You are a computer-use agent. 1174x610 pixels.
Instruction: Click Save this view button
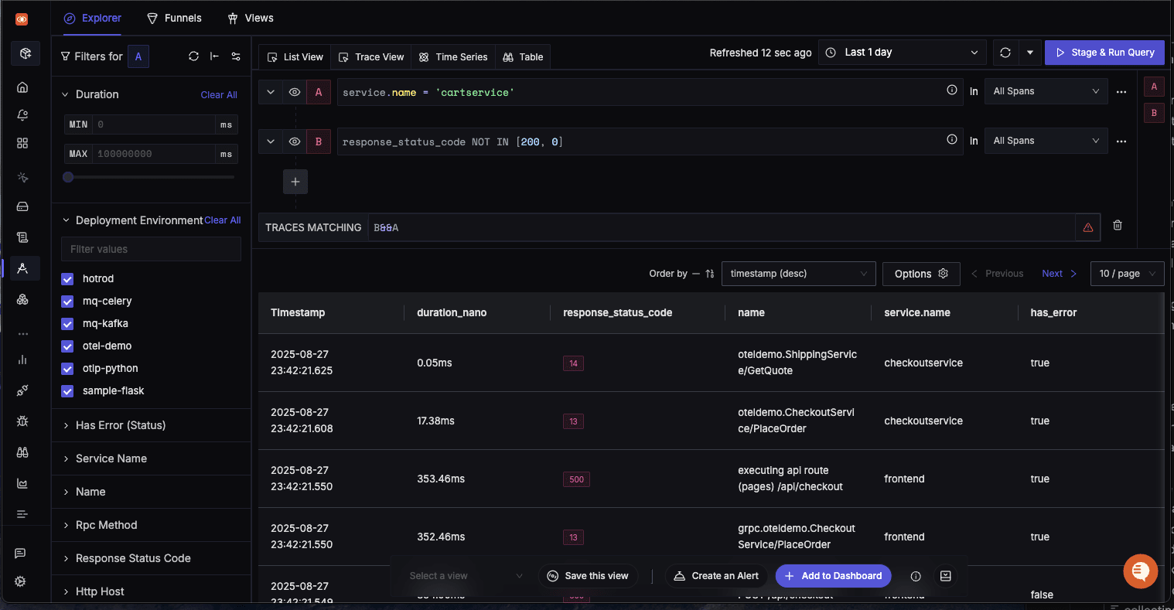[x=588, y=576]
